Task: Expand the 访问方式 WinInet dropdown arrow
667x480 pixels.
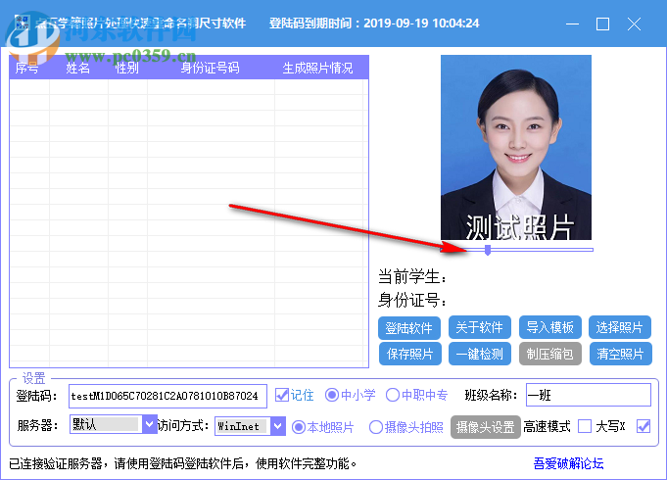Action: click(278, 425)
